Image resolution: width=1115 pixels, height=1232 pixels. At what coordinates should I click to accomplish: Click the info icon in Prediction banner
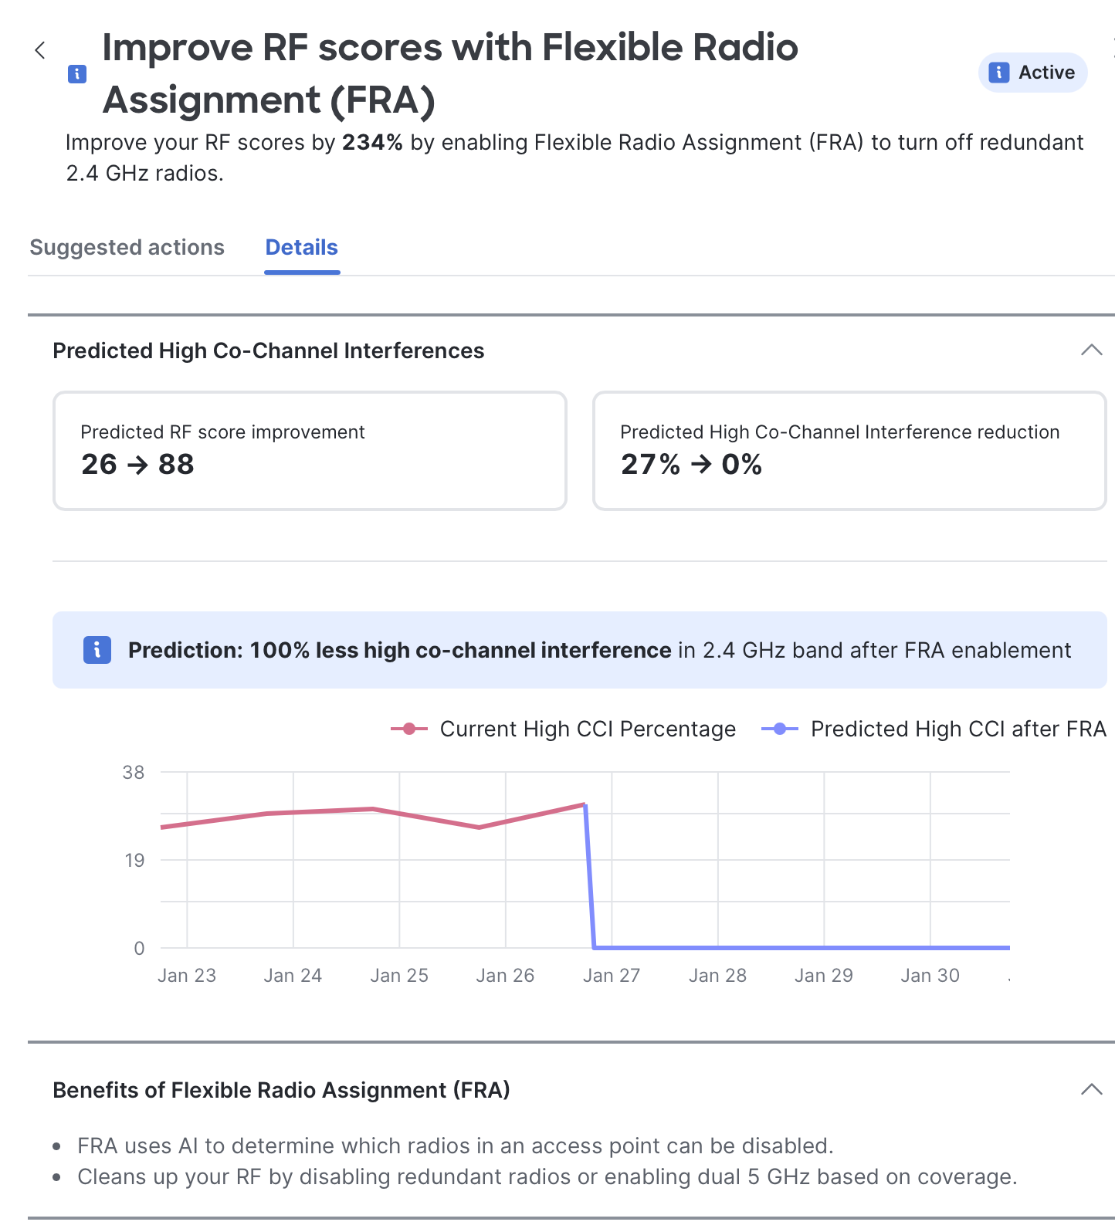[x=97, y=650]
